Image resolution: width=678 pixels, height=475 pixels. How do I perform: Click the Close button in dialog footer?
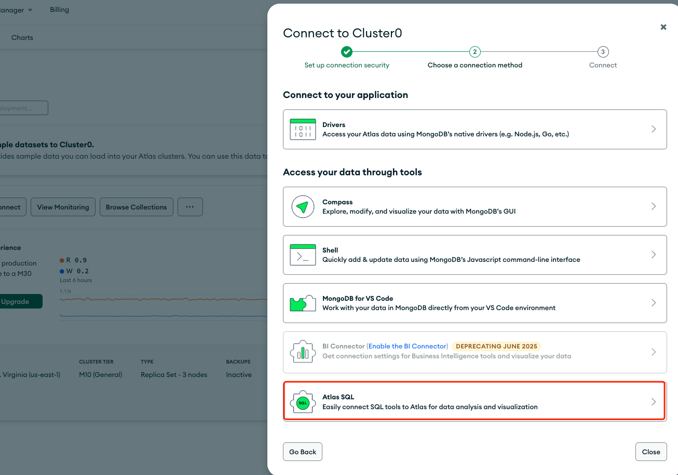pos(651,452)
